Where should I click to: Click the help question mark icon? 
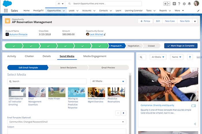coord(179,4)
